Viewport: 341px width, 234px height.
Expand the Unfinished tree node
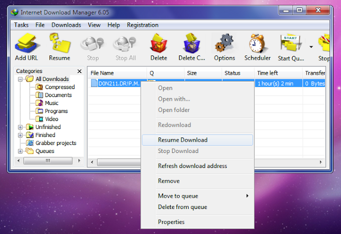pos(20,127)
